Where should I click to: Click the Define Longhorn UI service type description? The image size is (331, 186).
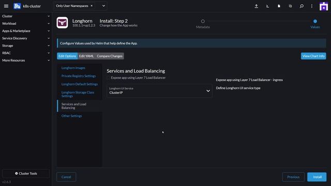(238, 88)
